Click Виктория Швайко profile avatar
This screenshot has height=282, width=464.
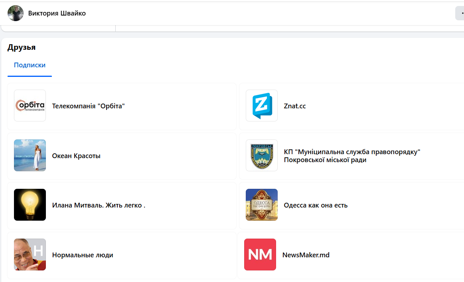[16, 13]
